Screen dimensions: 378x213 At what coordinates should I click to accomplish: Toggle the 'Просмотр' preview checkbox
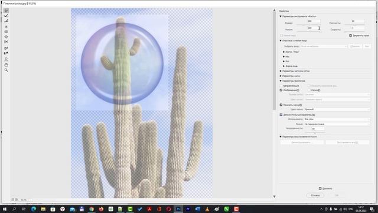320,188
